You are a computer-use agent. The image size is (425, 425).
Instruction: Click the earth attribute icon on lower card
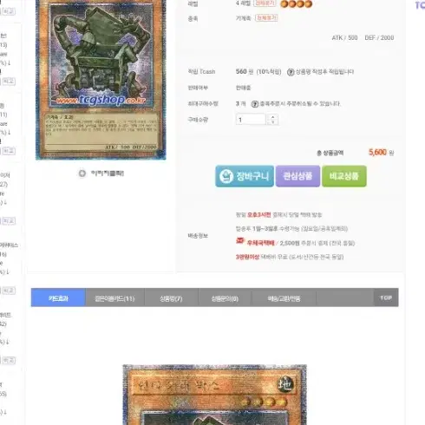pyautogui.click(x=285, y=384)
